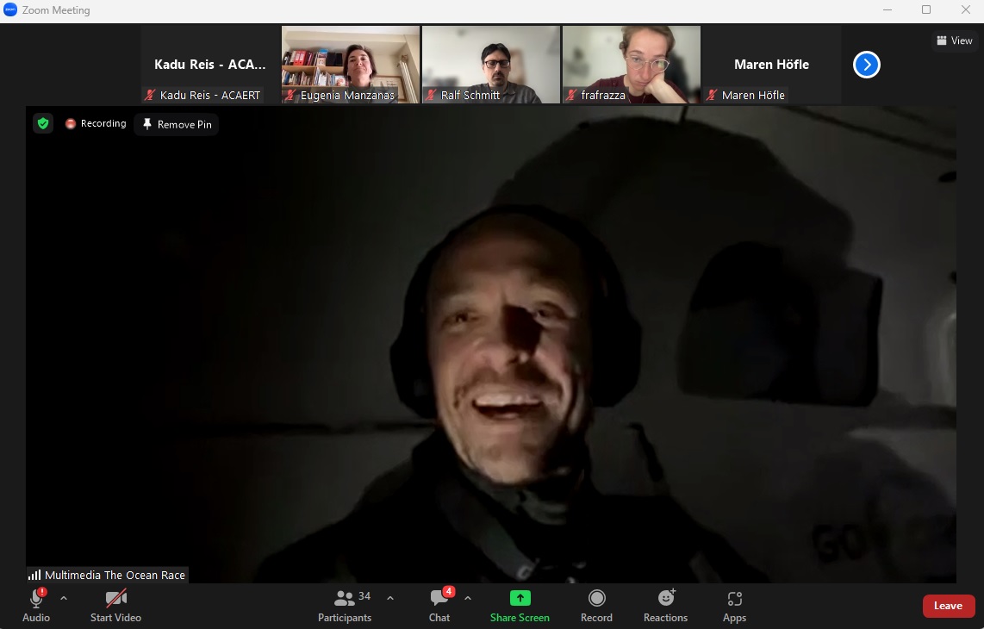Start recording with the Record button

(596, 605)
